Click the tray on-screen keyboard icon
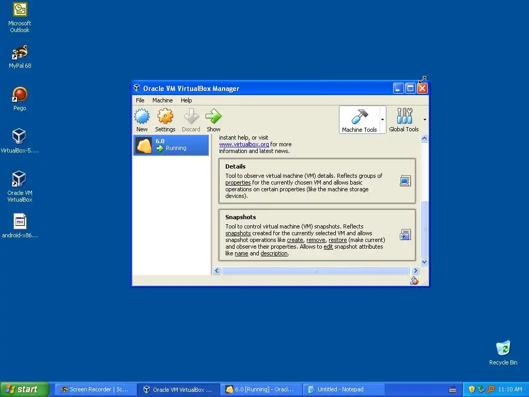Image resolution: width=529 pixels, height=397 pixels. [x=453, y=390]
